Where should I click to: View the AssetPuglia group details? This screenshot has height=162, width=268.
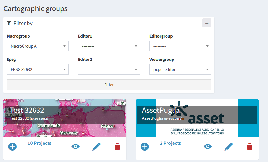tap(208, 146)
